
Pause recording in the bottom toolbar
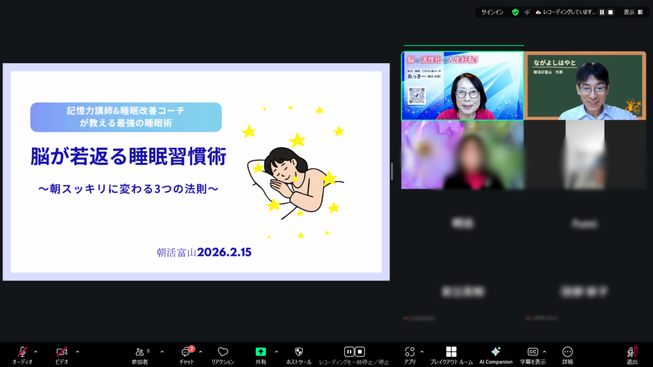[349, 352]
